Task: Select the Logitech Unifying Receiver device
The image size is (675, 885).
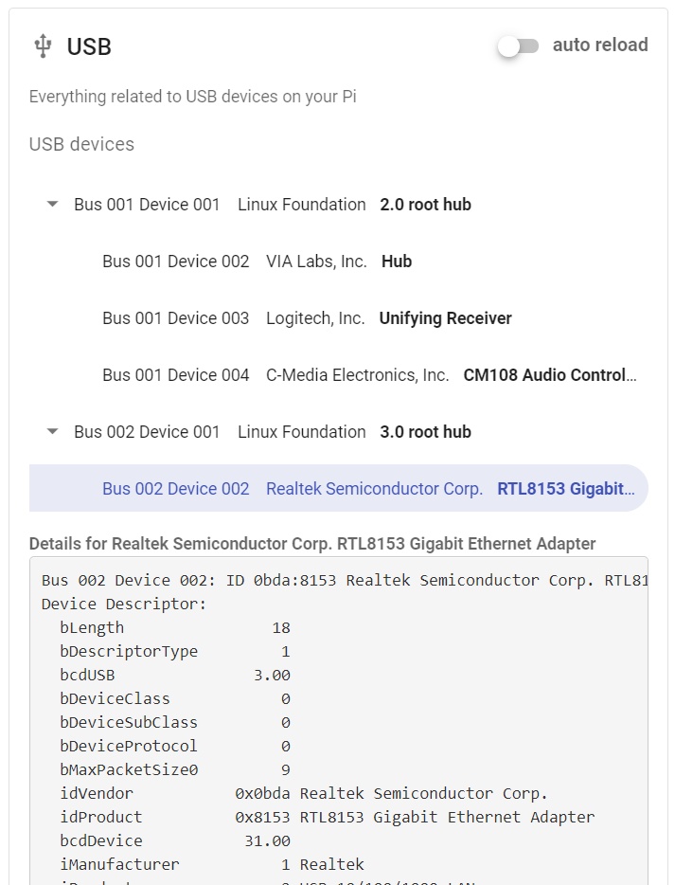Action: click(338, 318)
